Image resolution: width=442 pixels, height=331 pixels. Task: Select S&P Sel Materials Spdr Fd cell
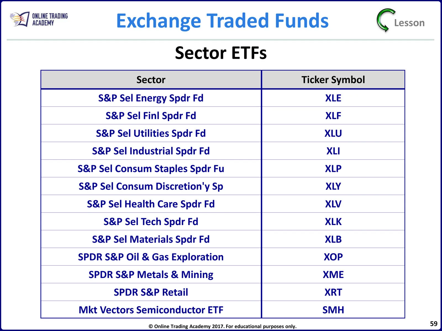pyautogui.click(x=151, y=239)
